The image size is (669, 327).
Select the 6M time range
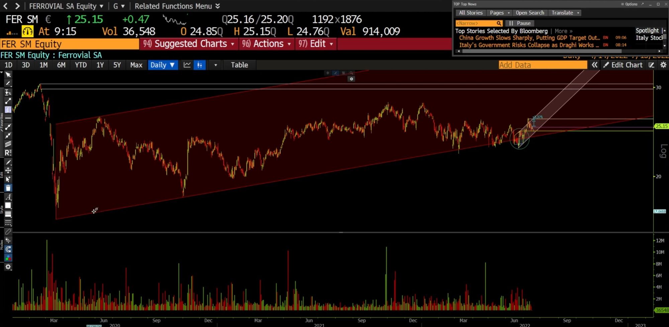[61, 65]
